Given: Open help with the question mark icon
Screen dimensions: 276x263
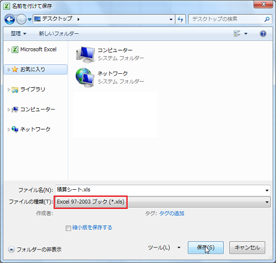Looking at the screenshot, I should tap(263, 33).
